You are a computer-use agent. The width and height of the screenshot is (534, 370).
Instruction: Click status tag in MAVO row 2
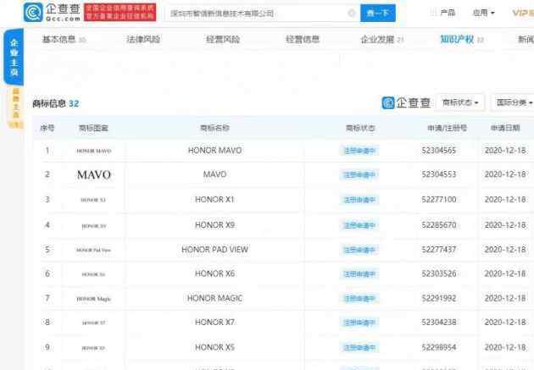tap(359, 174)
